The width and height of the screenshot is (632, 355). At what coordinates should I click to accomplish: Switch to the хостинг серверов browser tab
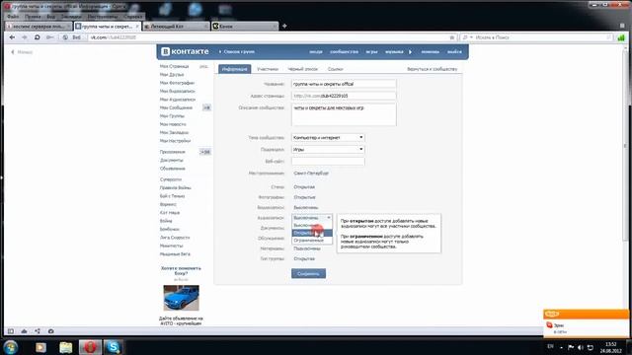point(39,27)
